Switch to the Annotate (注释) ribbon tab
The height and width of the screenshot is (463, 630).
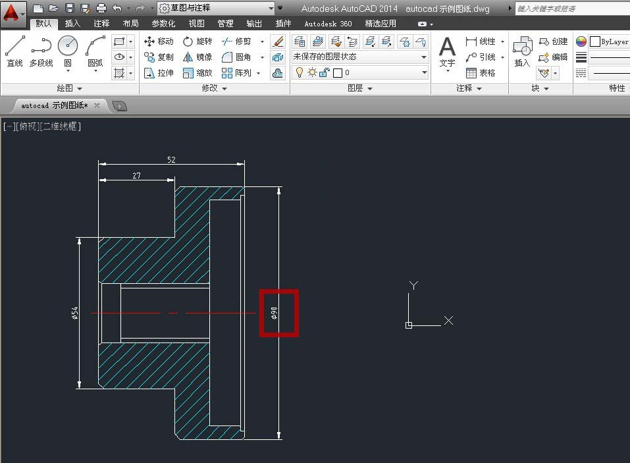coord(101,24)
